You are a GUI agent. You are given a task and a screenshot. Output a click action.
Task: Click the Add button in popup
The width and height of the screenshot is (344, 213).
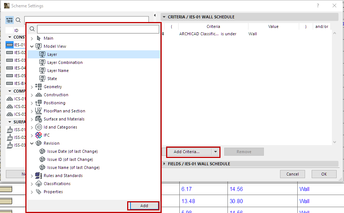pyautogui.click(x=144, y=206)
